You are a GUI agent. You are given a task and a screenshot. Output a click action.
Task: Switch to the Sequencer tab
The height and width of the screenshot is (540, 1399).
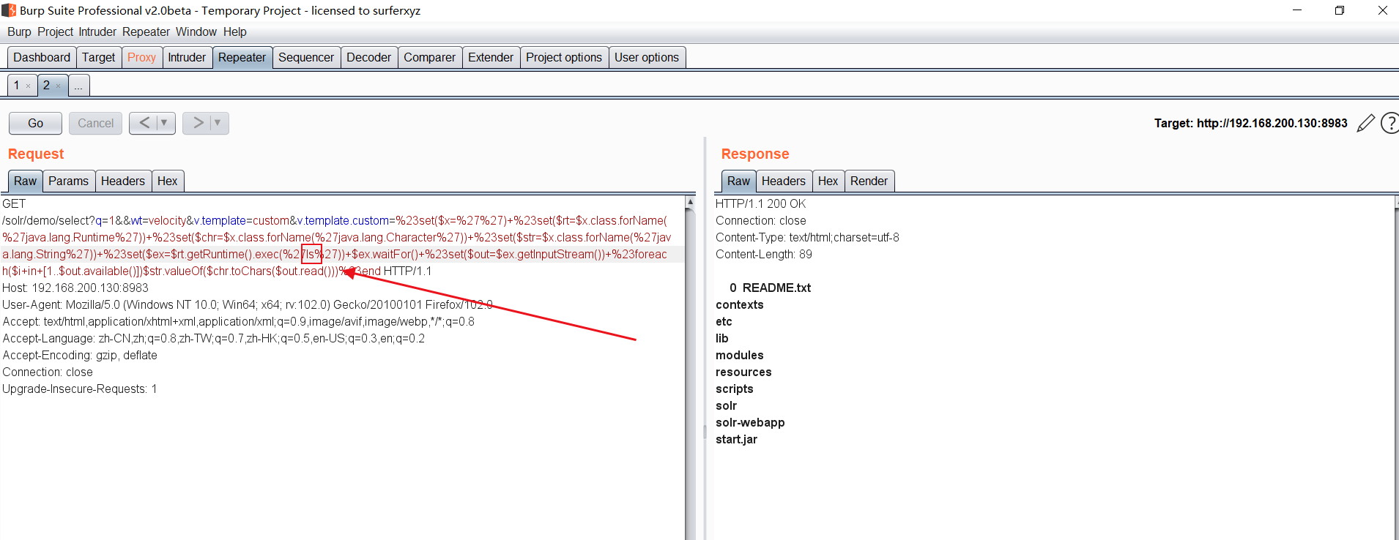[x=306, y=58]
